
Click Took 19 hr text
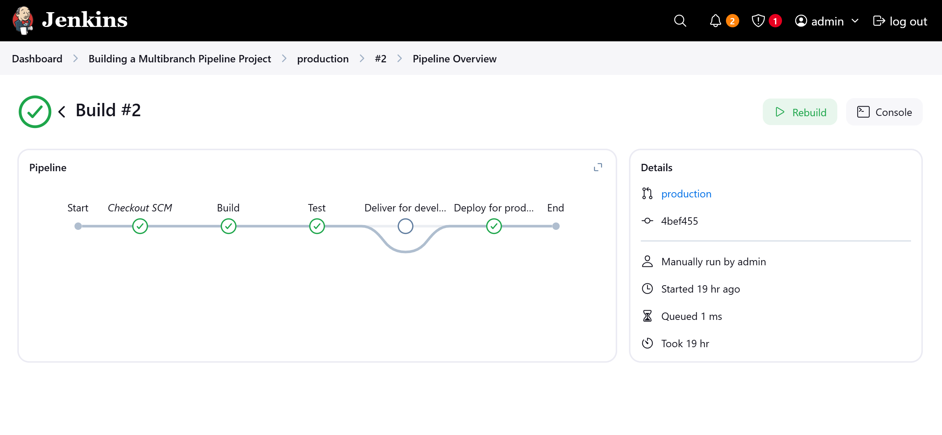point(685,343)
